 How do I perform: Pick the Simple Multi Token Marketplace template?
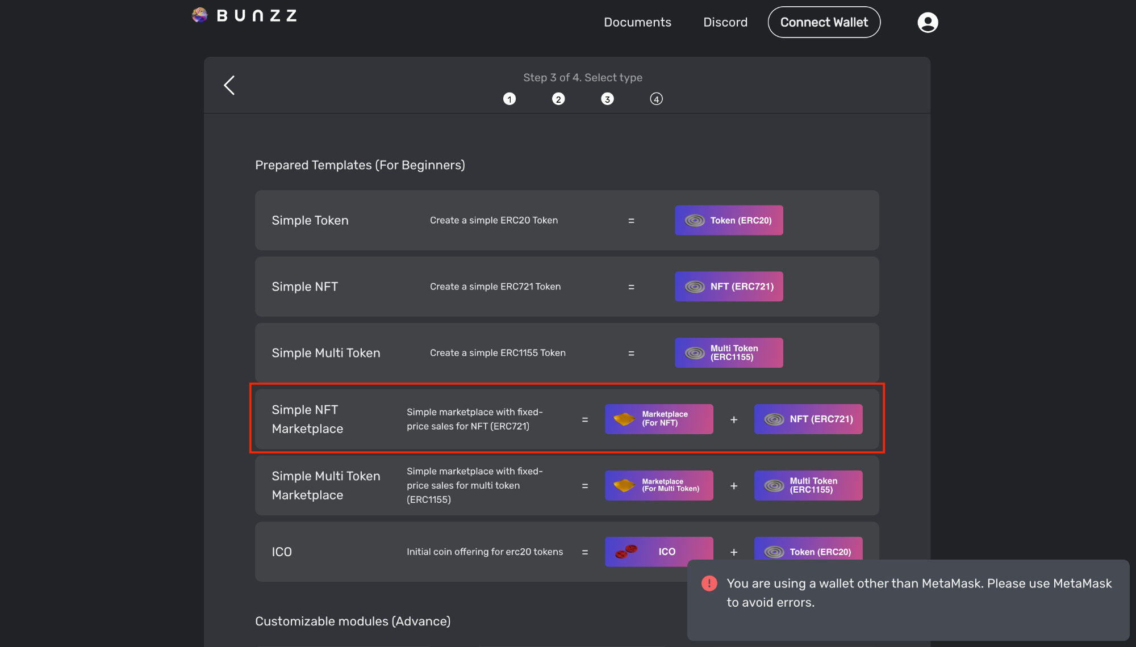pyautogui.click(x=567, y=485)
